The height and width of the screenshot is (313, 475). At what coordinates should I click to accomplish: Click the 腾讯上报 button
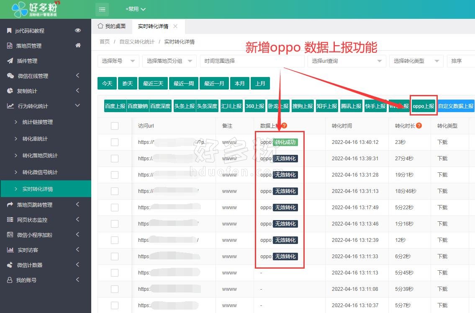[x=351, y=106]
